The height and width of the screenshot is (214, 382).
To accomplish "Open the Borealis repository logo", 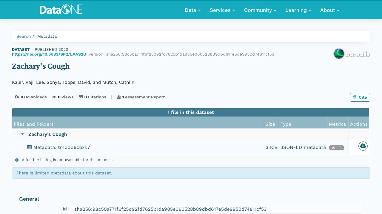I will pyautogui.click(x=352, y=54).
